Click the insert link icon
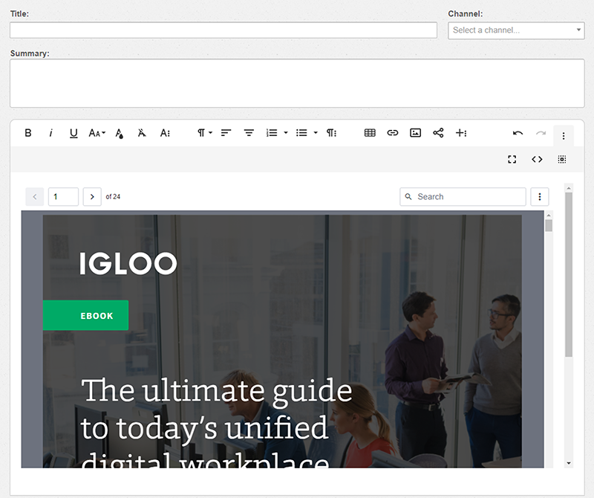The height and width of the screenshot is (498, 594). tap(393, 133)
